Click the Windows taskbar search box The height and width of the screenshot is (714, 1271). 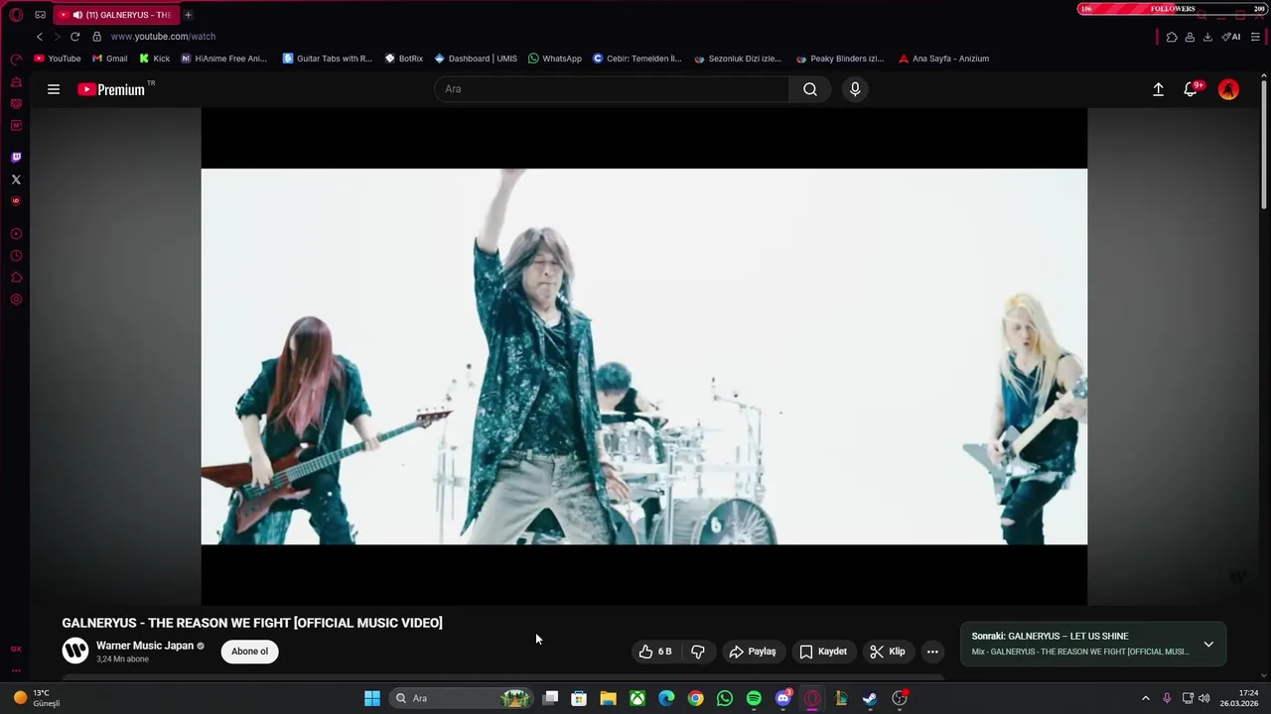[461, 698]
